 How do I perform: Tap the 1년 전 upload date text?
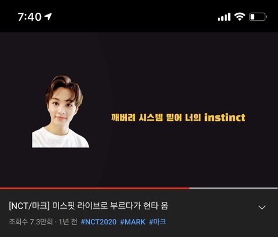68,222
